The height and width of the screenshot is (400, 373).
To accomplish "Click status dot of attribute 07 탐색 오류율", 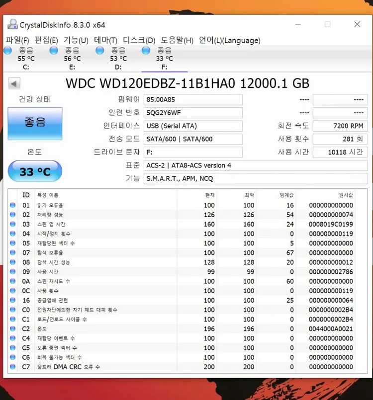I will (x=12, y=252).
